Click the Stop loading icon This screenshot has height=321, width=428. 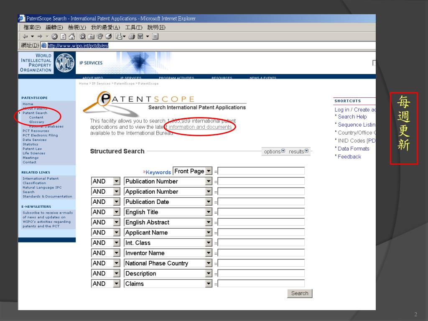(x=55, y=36)
